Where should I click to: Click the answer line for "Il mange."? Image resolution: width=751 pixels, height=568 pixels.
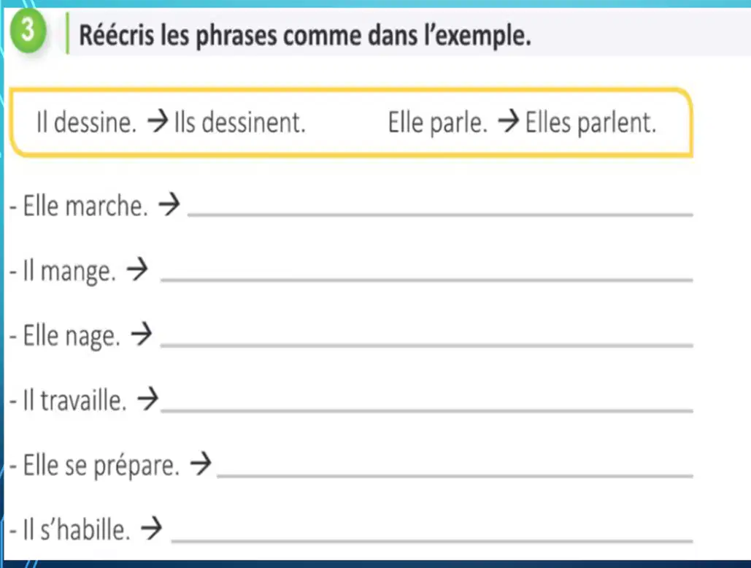427,279
